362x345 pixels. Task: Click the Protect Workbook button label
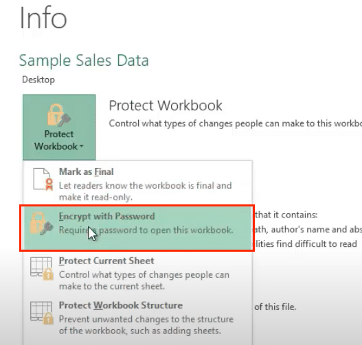[x=59, y=140]
